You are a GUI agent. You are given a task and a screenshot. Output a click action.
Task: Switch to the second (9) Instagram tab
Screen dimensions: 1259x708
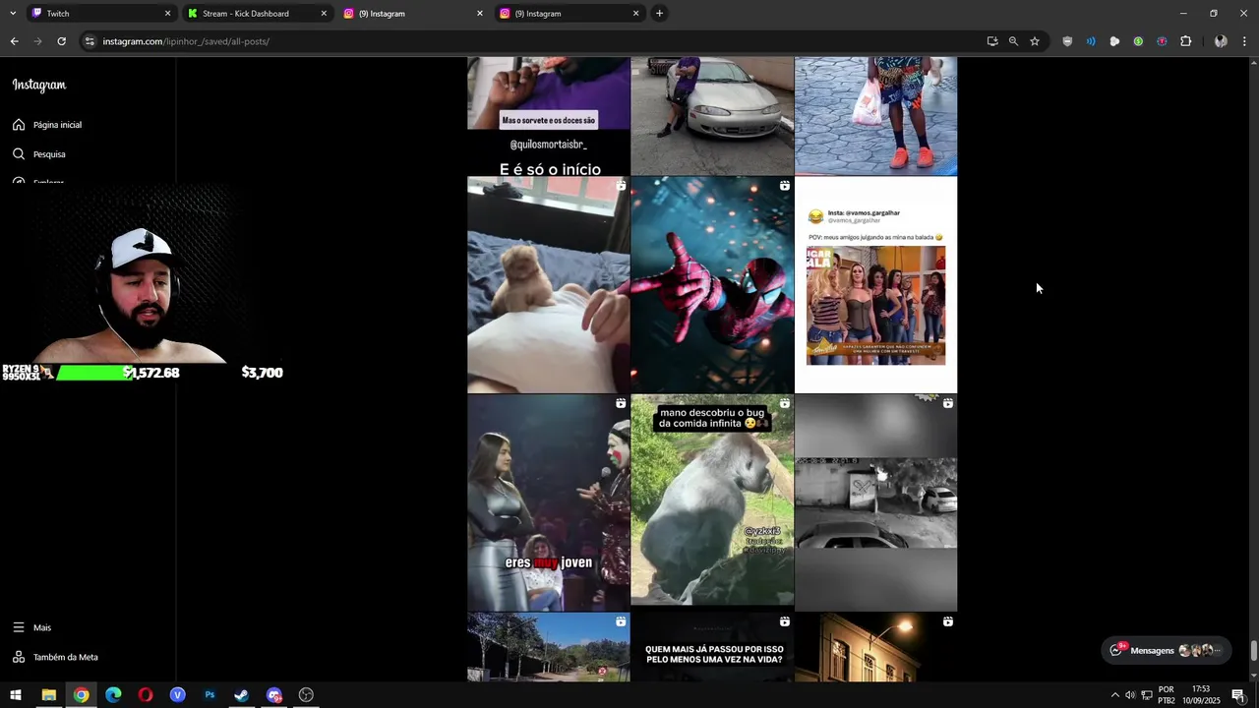click(x=569, y=14)
